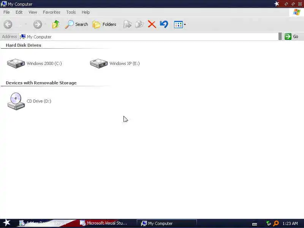
Task: Open the Edit menu
Action: (x=19, y=12)
